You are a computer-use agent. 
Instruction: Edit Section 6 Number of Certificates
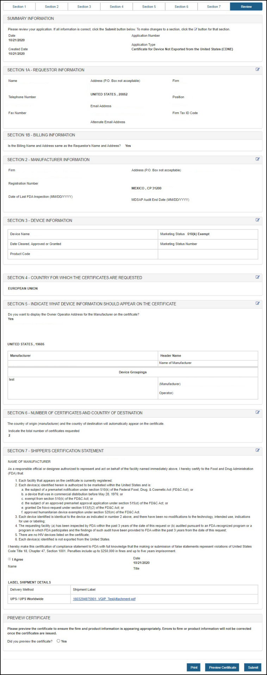click(257, 412)
